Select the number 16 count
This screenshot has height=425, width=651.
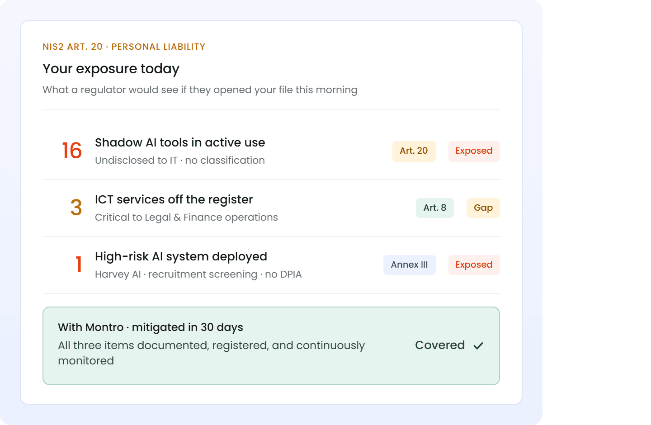[72, 151]
